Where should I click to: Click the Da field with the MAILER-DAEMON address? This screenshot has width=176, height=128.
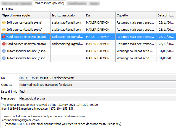click(x=97, y=78)
